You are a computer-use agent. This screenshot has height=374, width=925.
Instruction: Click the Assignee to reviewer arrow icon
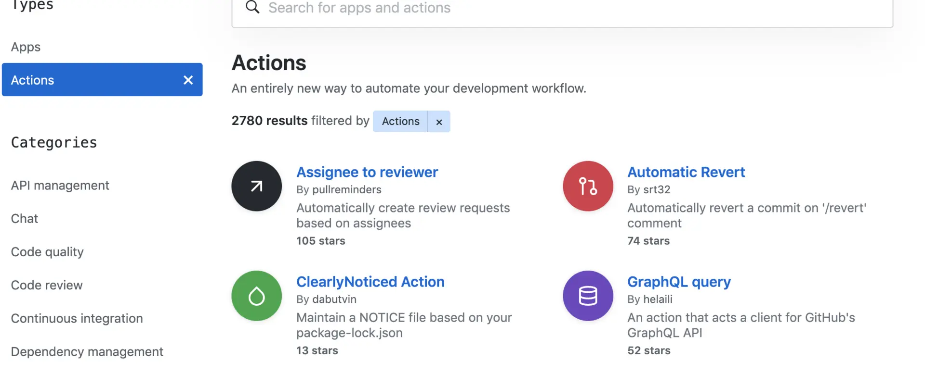(256, 186)
